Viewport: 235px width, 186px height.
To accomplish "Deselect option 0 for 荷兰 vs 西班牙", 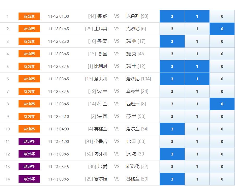I will [222, 104].
